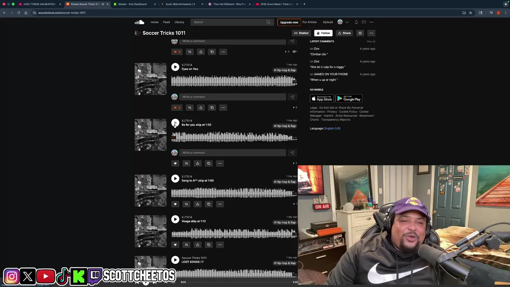Send comment on Eyes on You
The width and height of the screenshot is (510, 287).
[292, 97]
